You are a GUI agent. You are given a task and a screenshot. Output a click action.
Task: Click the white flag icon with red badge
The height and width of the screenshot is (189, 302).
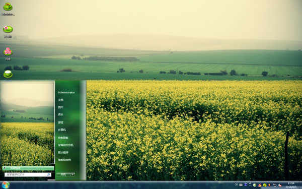(280, 185)
